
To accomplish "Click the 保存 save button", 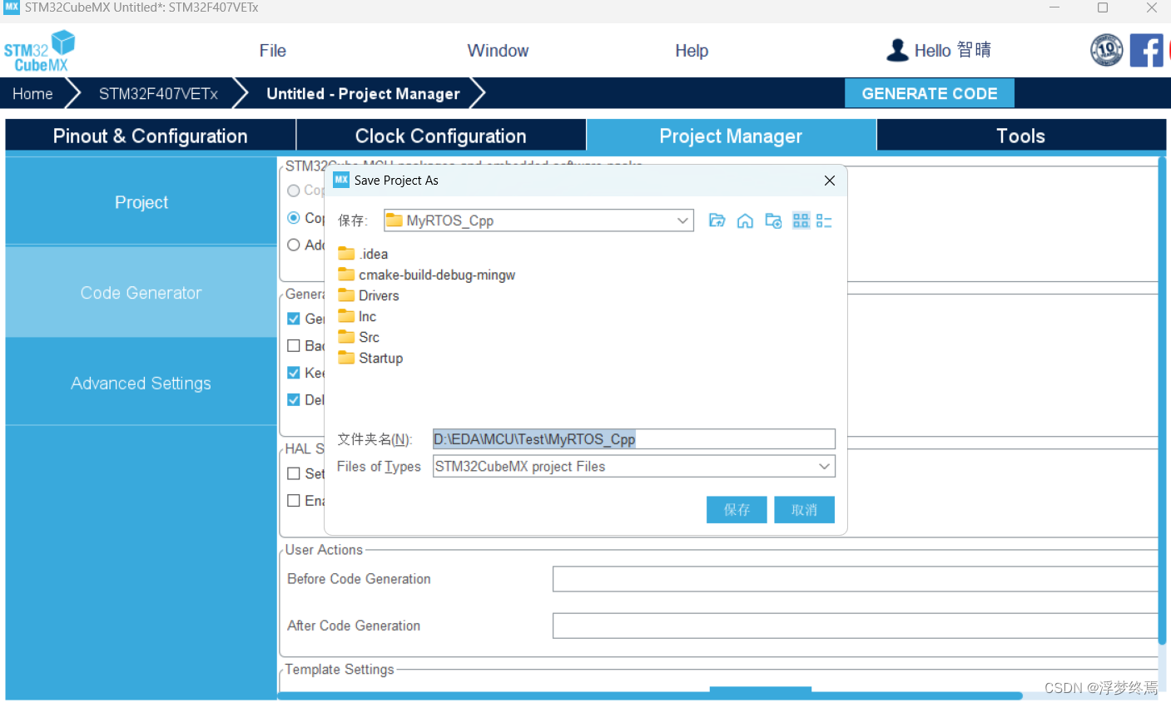I will click(737, 510).
